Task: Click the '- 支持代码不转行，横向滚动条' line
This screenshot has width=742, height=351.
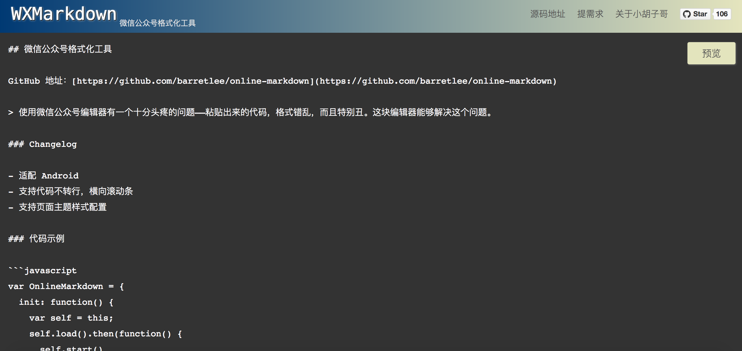Action: click(x=71, y=191)
